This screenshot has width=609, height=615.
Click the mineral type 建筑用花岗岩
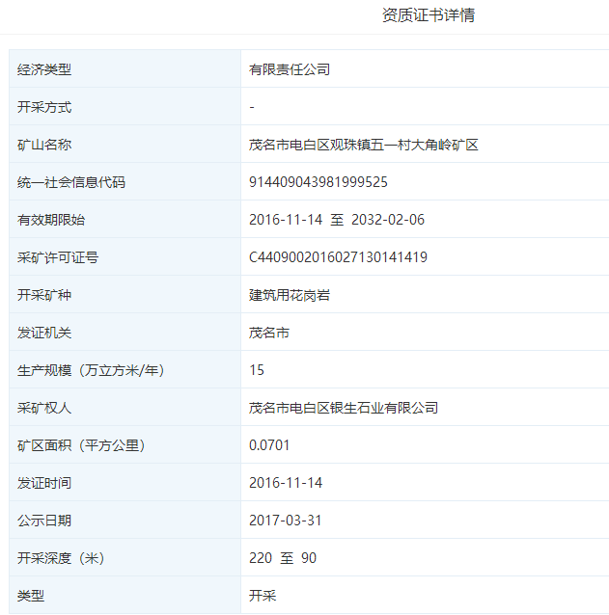[x=290, y=295]
